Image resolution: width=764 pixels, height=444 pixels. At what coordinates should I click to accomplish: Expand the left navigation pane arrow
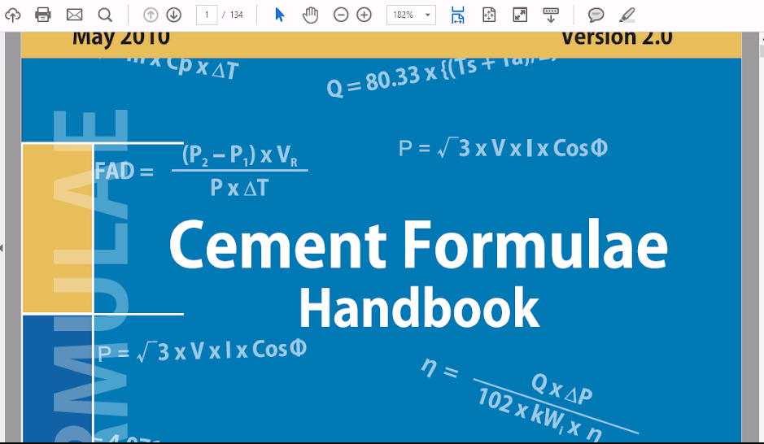tap(2, 248)
